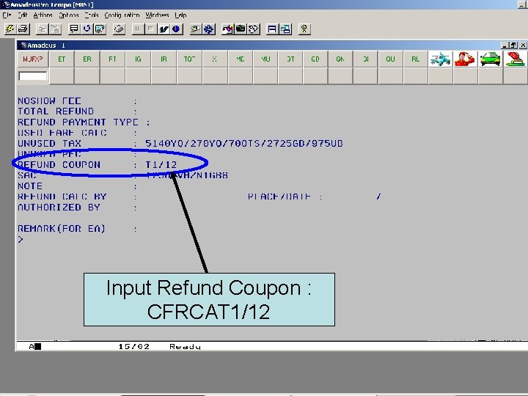Open the Edit menu
528x396 pixels.
[x=22, y=15]
